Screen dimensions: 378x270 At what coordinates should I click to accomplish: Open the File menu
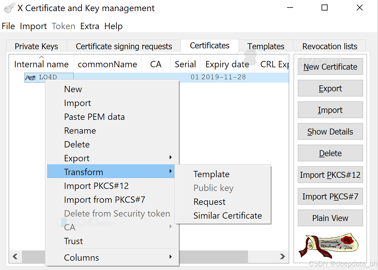(8, 26)
